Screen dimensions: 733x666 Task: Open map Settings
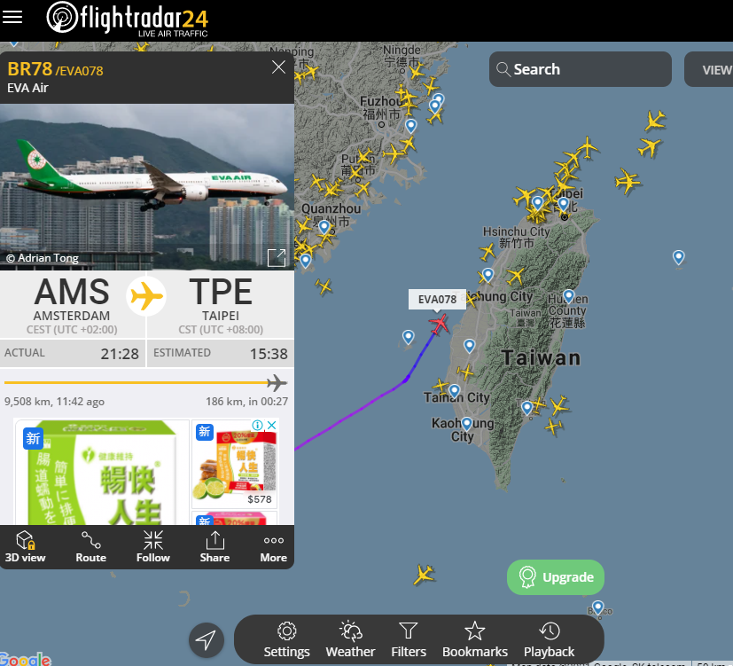point(286,639)
